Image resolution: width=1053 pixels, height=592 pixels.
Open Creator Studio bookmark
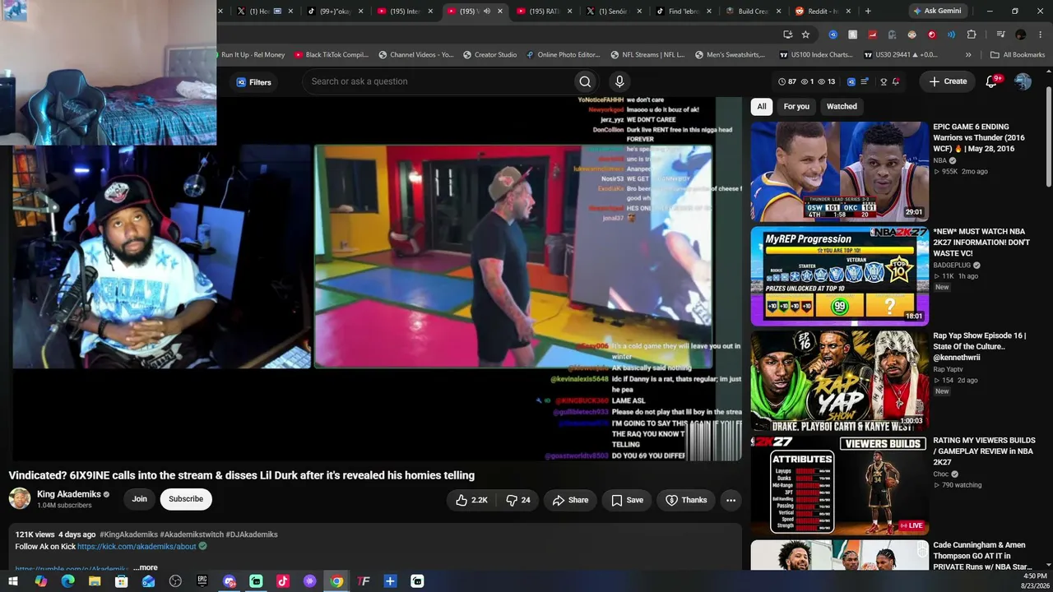489,55
